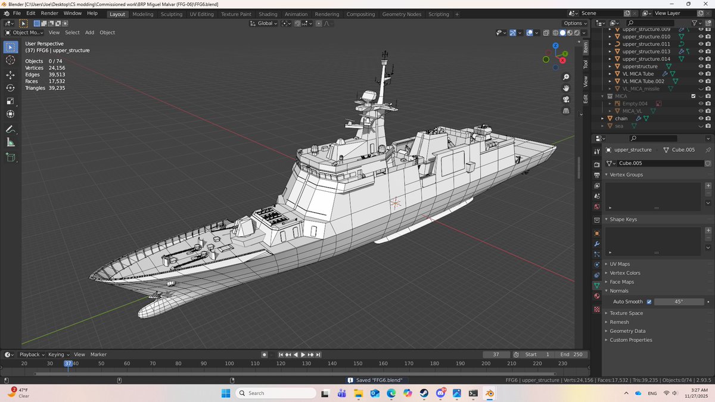This screenshot has height=402, width=715.
Task: Pin the properties context with pin icon
Action: [x=708, y=150]
